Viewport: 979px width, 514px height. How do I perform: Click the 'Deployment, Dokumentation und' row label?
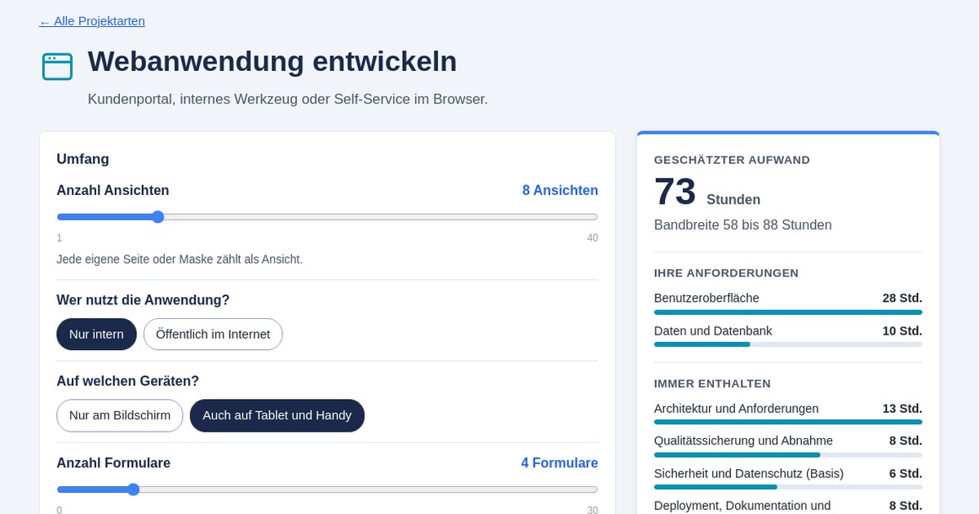[742, 506]
